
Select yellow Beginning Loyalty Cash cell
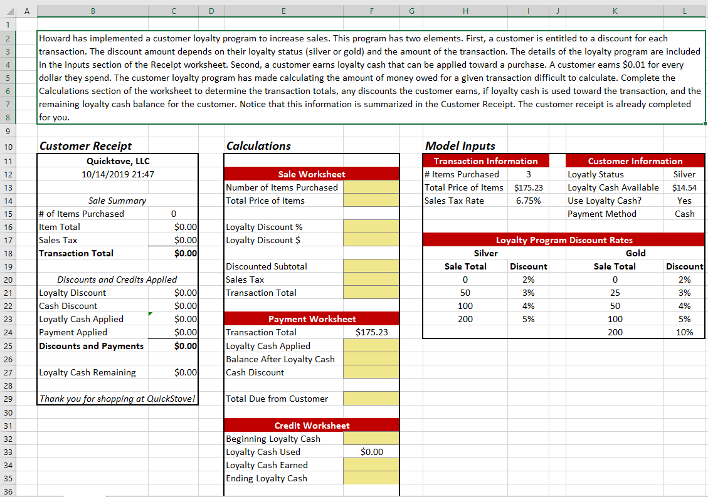pyautogui.click(x=371, y=439)
